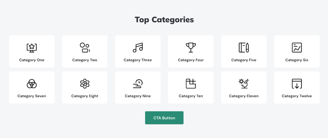
Task: Click the download window icon above Category Twelve
Action: [x=297, y=84]
